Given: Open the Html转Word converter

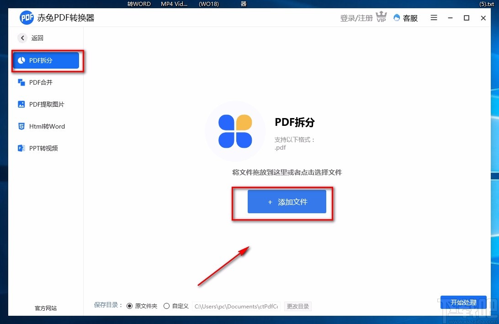Looking at the screenshot, I should click(45, 126).
